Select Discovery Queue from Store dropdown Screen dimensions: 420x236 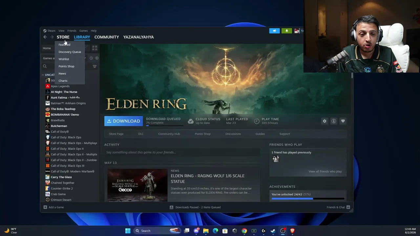70,52
